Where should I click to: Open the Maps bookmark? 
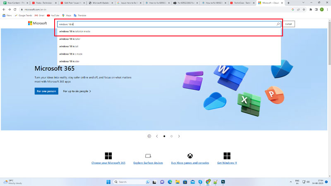tap(67, 15)
